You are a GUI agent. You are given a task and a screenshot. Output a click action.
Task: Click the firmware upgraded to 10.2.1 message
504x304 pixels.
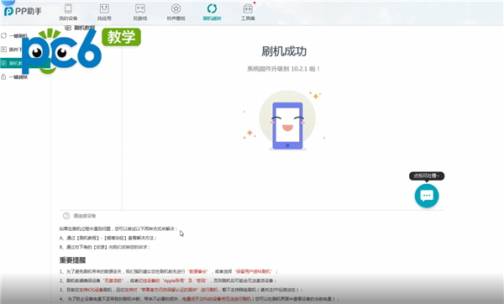(x=284, y=69)
